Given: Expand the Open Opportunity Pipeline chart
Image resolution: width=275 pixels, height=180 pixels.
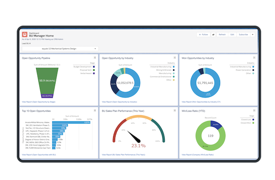Looking at the screenshot, I should click(x=95, y=58).
